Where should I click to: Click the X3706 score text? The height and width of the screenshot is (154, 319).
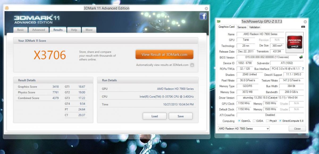pyautogui.click(x=50, y=55)
